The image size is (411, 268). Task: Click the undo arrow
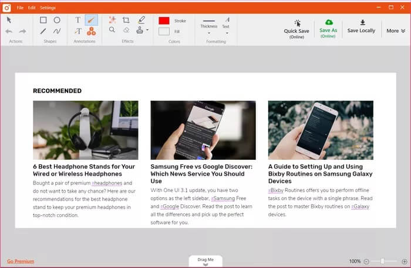click(9, 32)
